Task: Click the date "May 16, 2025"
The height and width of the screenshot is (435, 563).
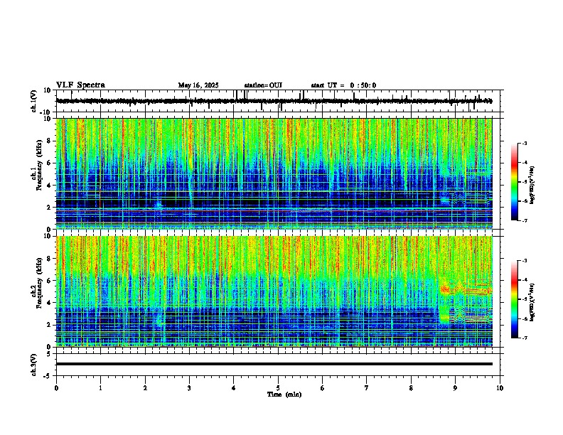Action: pyautogui.click(x=198, y=85)
